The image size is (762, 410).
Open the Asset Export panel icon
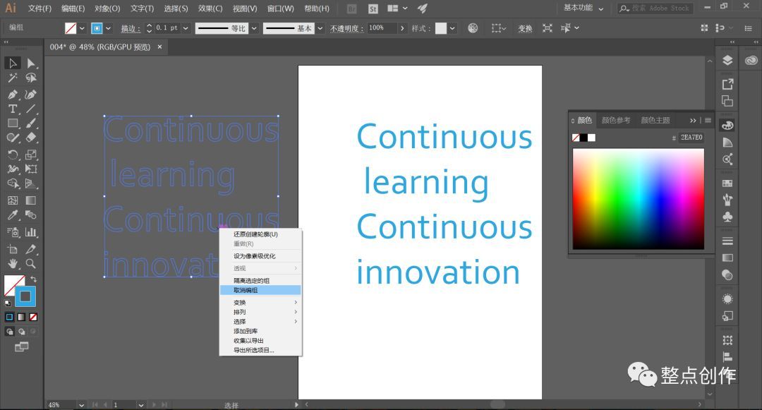[x=727, y=84]
